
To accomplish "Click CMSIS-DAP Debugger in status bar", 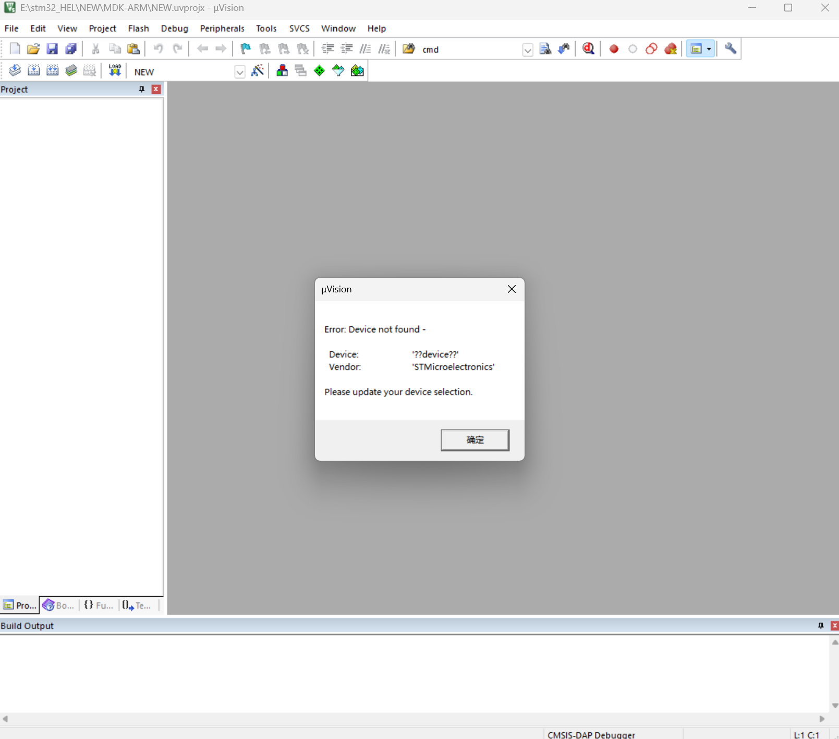I will pyautogui.click(x=591, y=734).
